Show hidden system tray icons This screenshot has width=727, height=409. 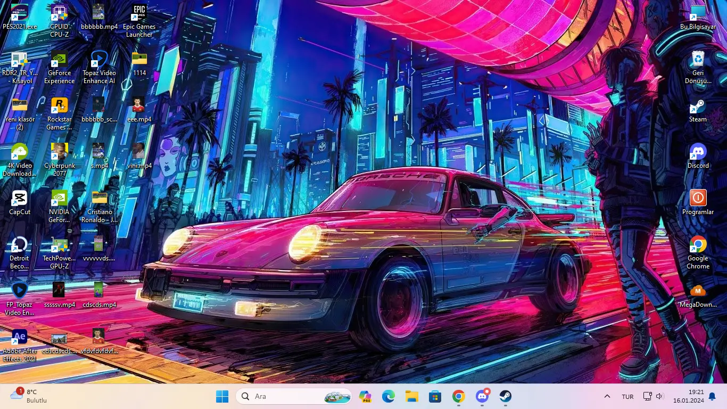[607, 396]
